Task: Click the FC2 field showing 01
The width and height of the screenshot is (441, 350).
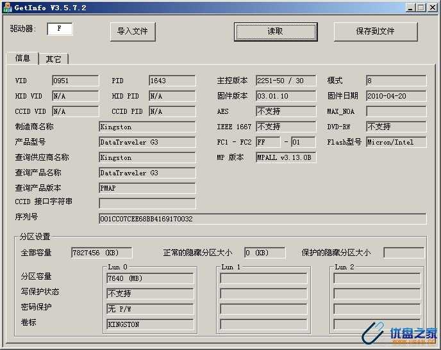Action: 303,142
